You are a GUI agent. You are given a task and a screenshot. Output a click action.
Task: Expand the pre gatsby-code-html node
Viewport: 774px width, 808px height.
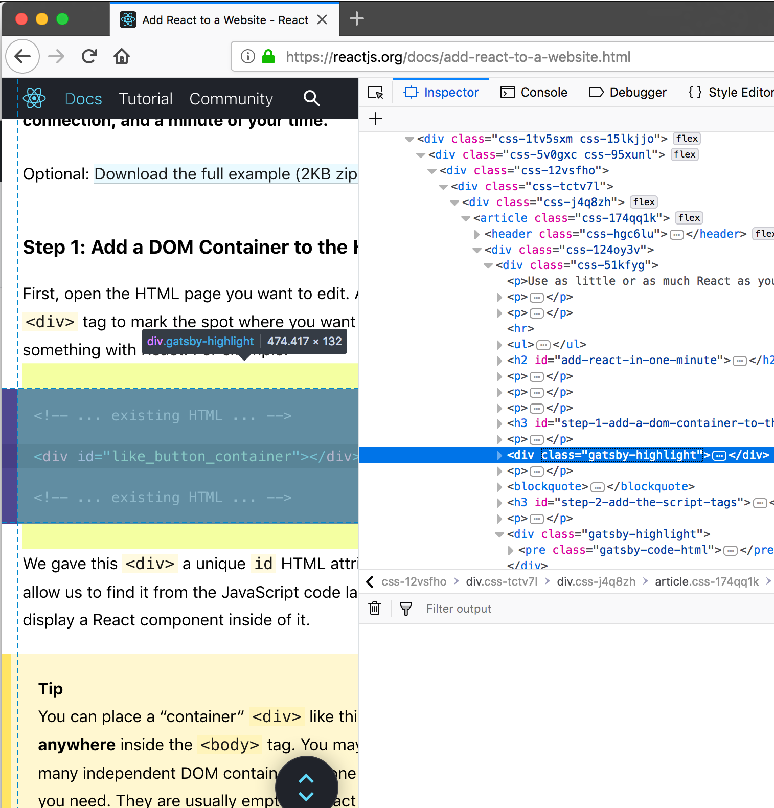coord(511,550)
